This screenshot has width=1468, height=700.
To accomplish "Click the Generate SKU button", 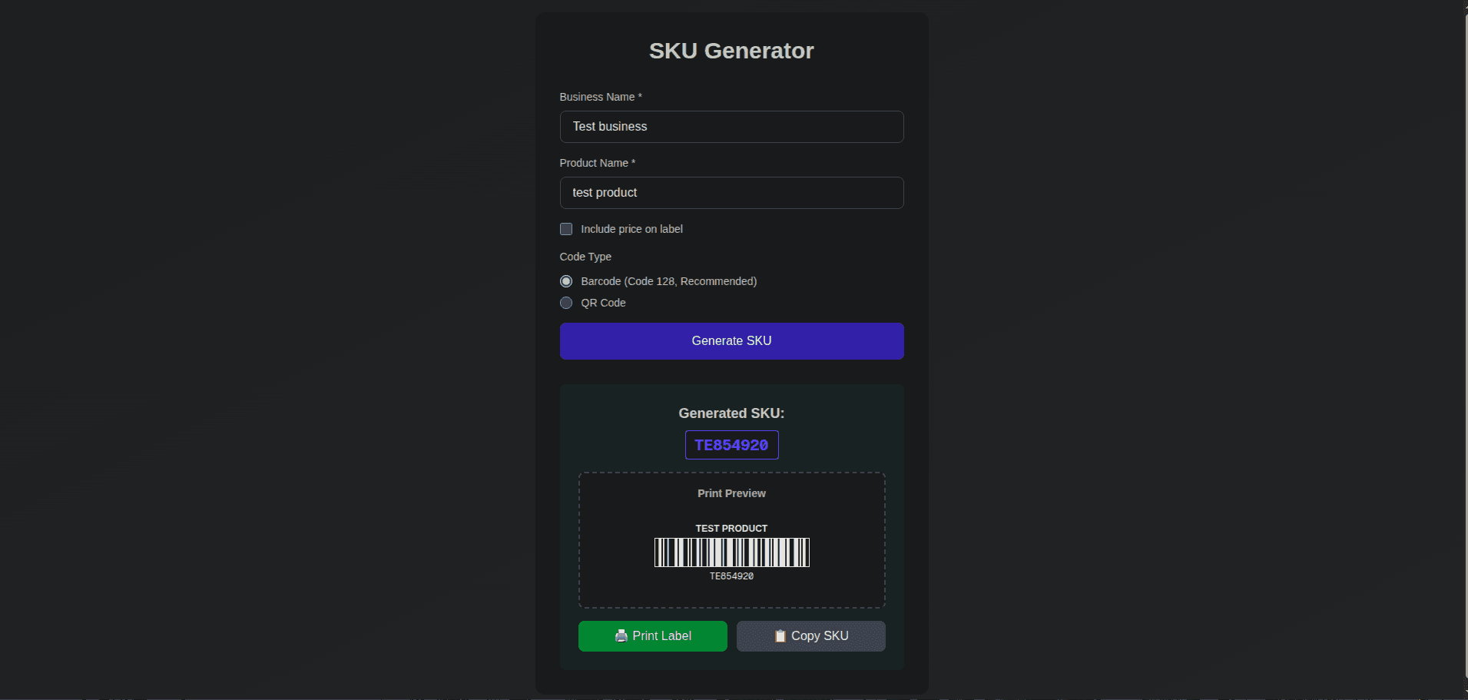I will click(x=731, y=340).
